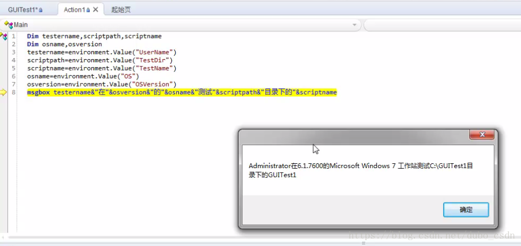Close the message box dialog
521x246 pixels.
click(x=482, y=134)
